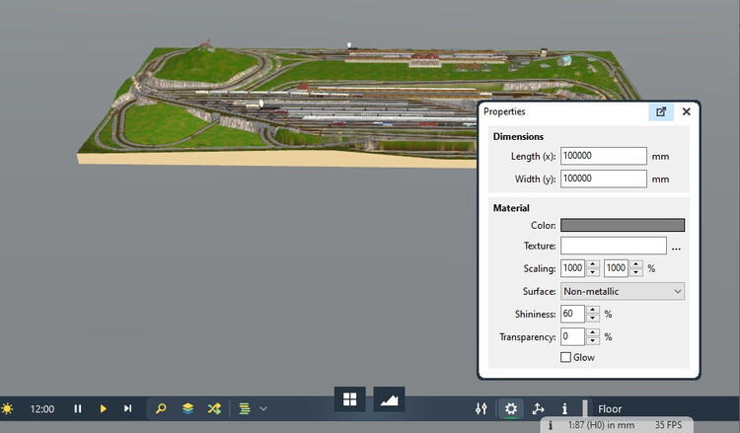Select the terrain mountain tool
Image resolution: width=740 pixels, height=433 pixels.
click(x=389, y=399)
